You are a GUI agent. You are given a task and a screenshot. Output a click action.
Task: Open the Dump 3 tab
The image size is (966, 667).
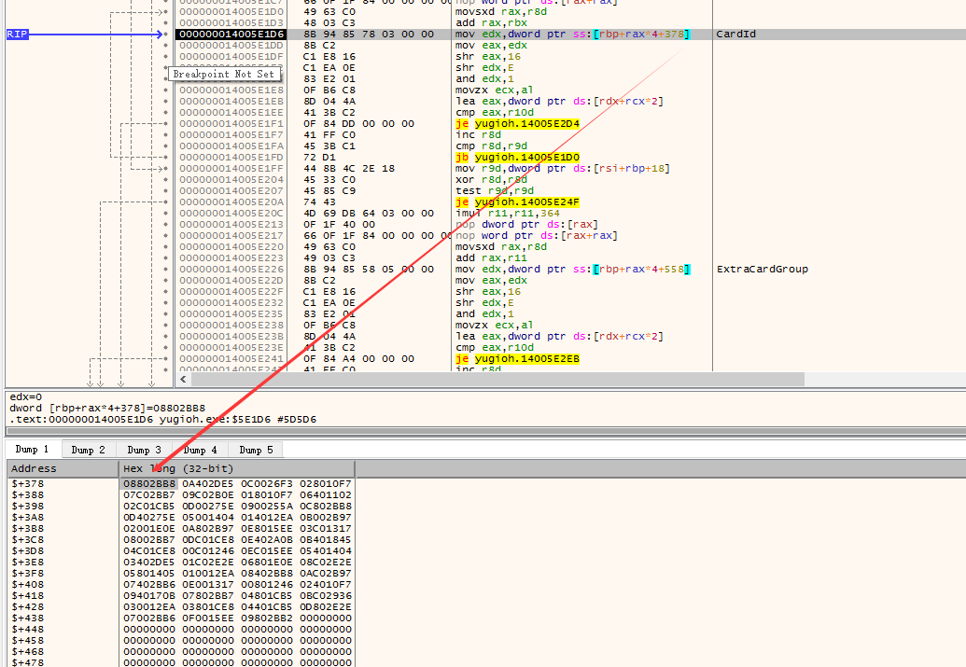coord(144,450)
